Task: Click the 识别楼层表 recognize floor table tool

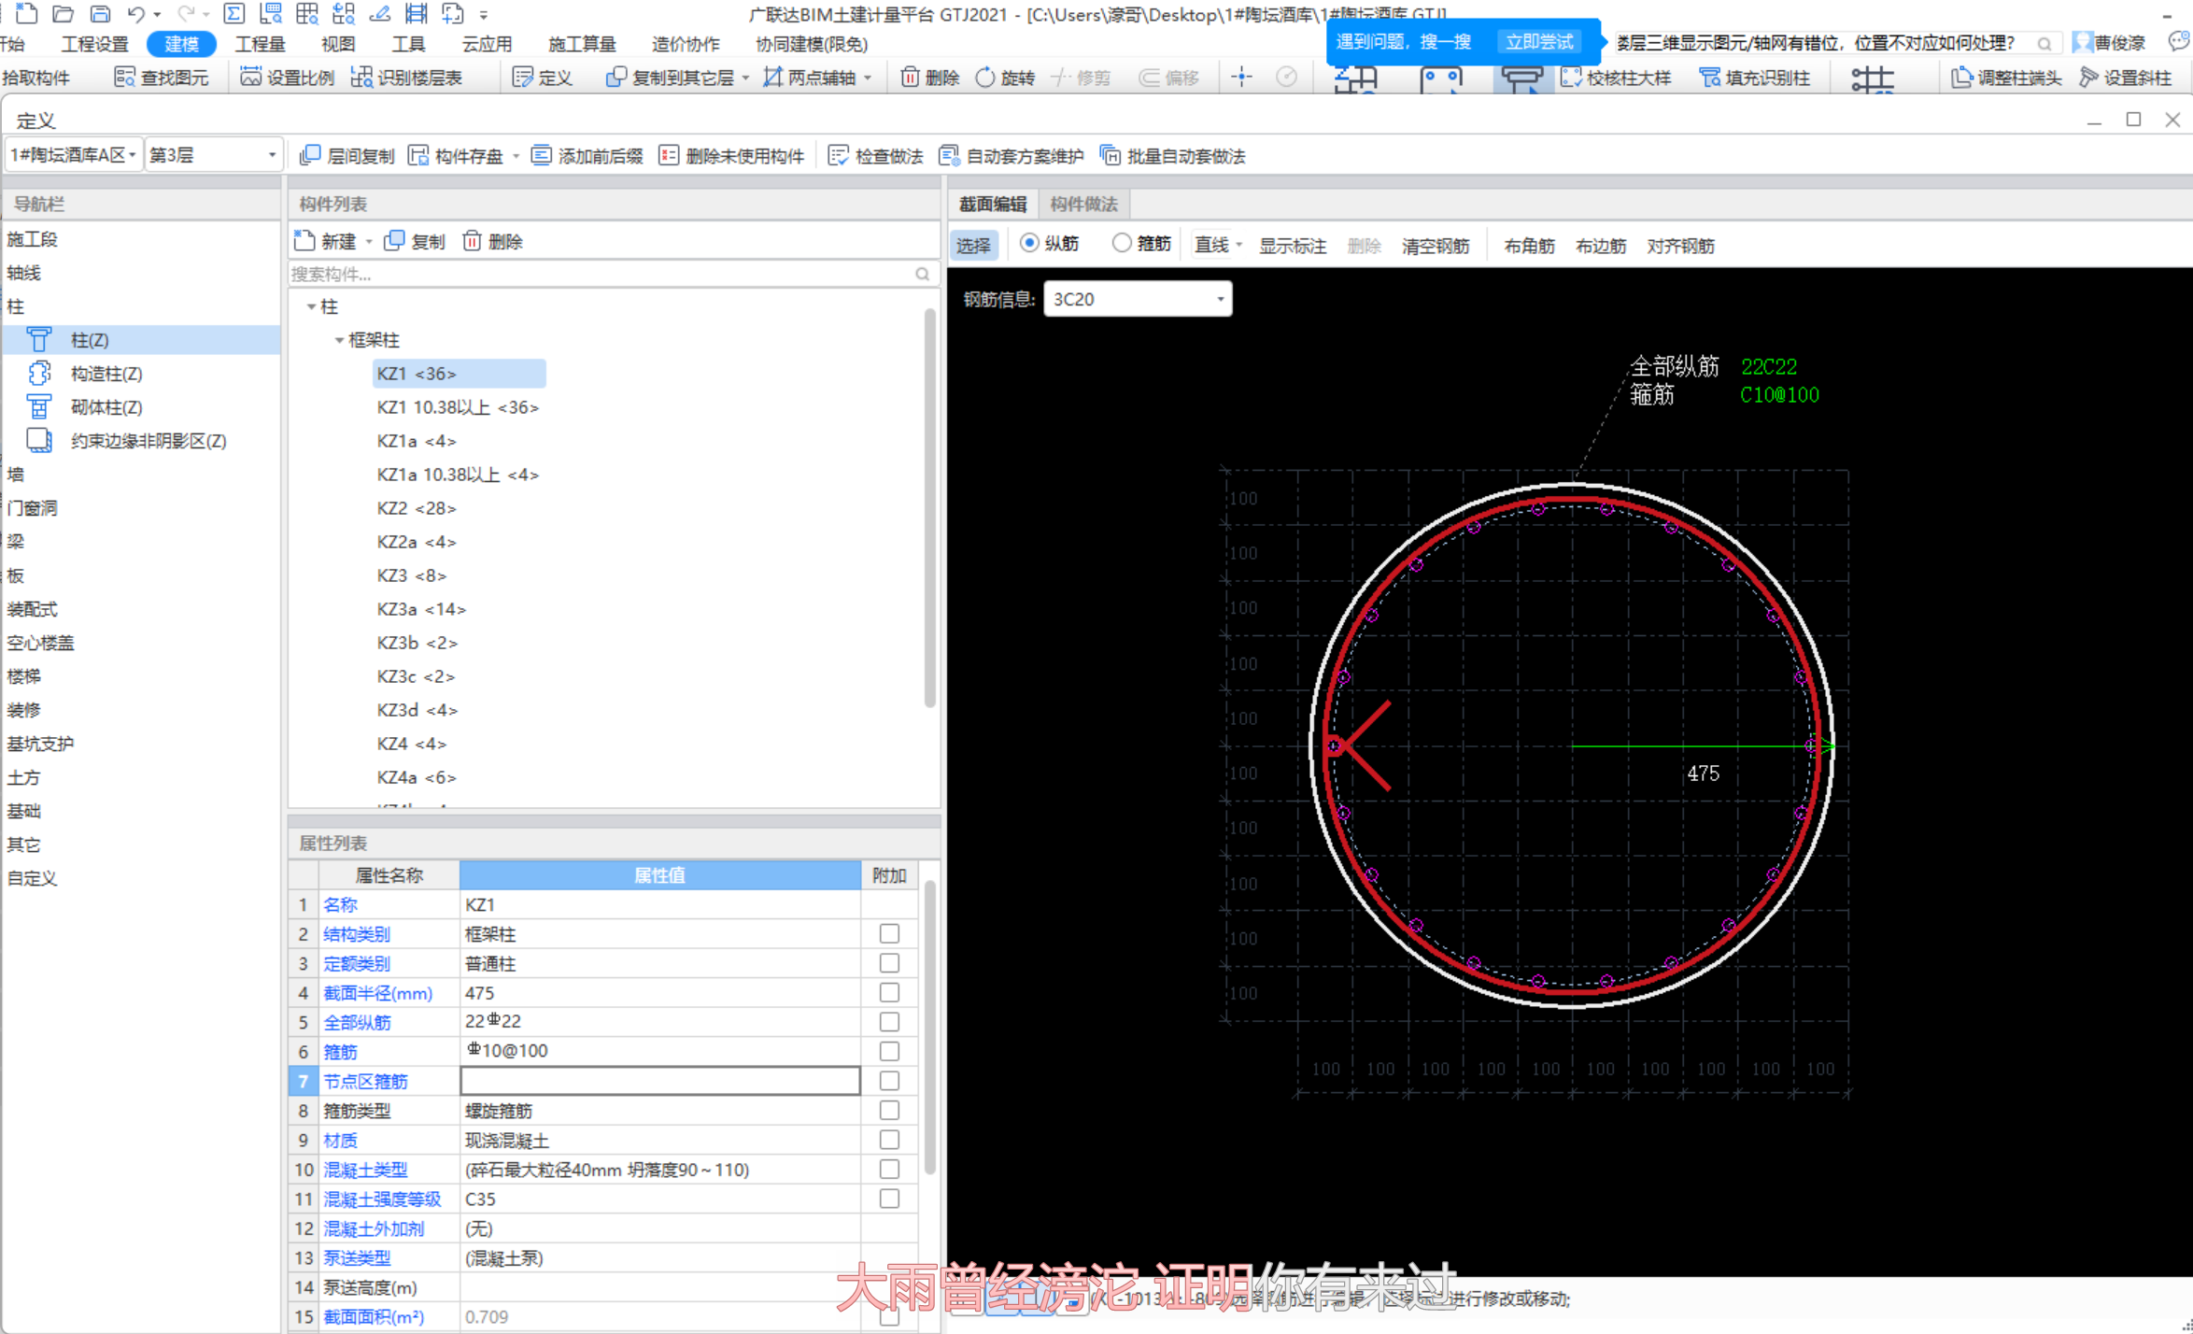Action: 406,78
